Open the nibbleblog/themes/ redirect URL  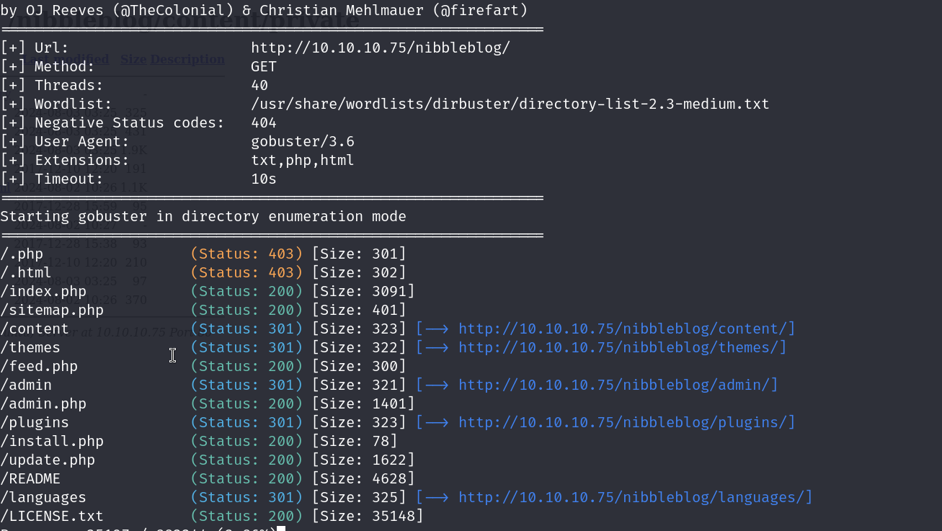tap(622, 348)
